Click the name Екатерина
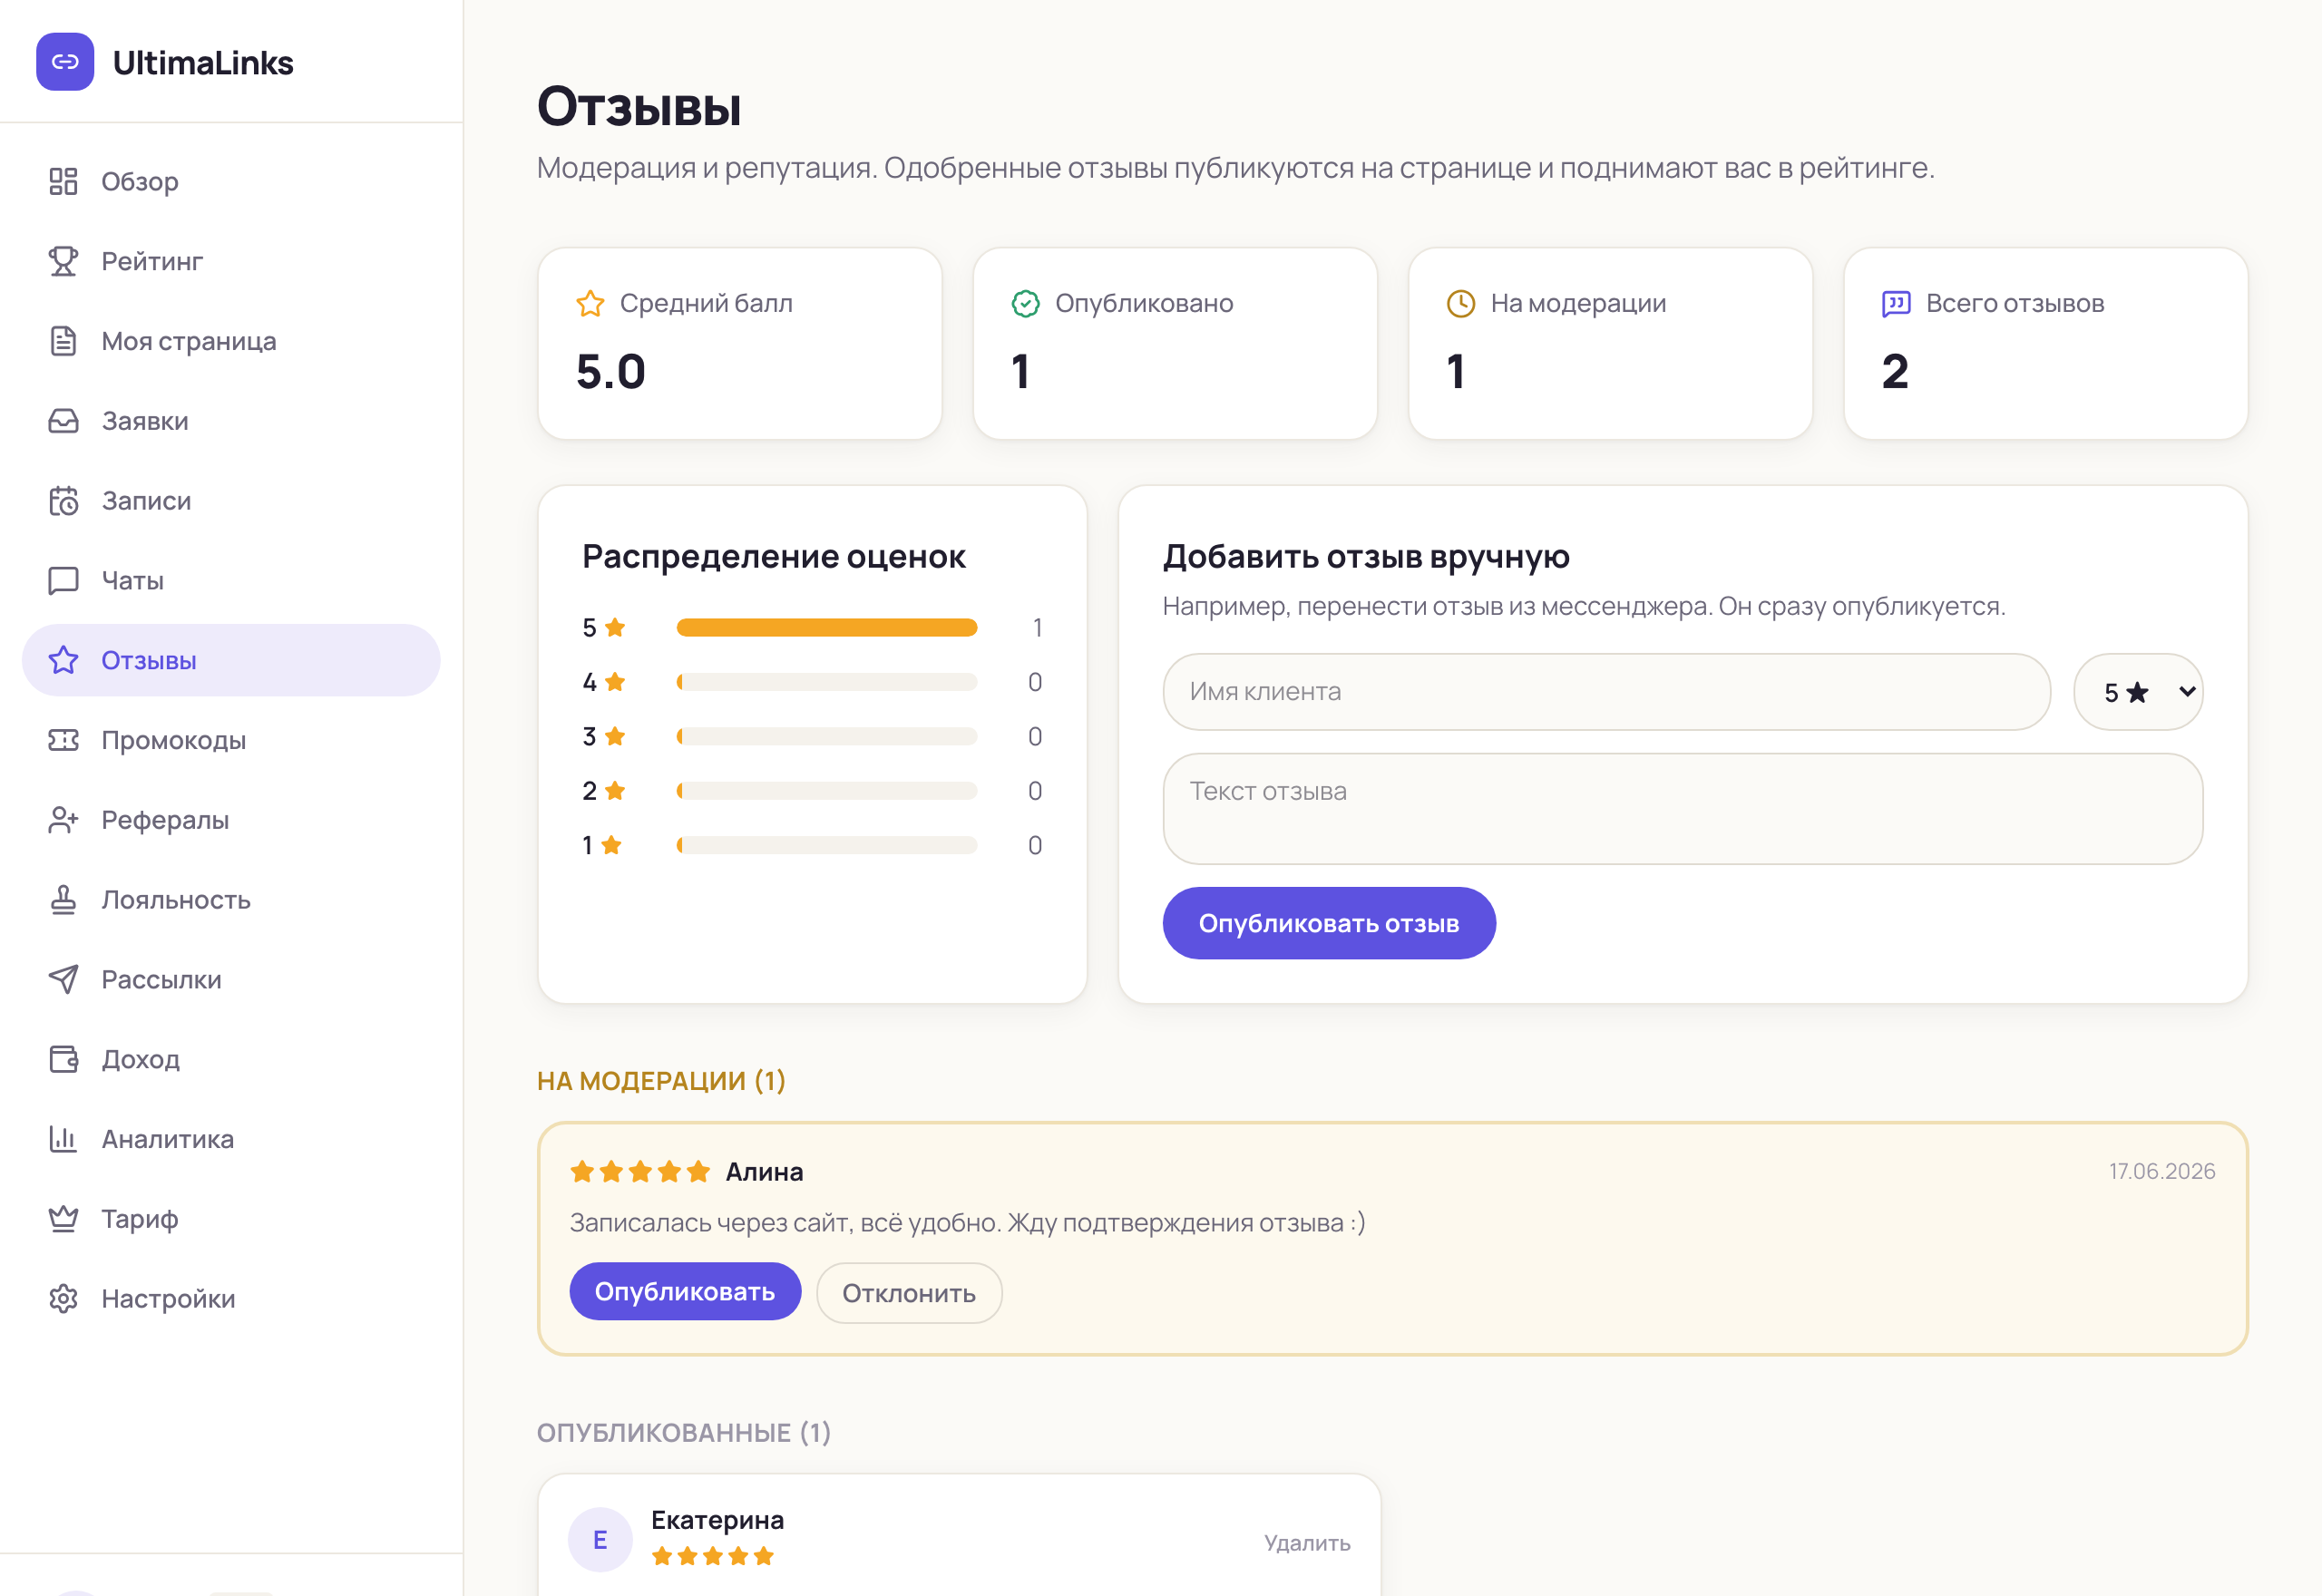This screenshot has height=1596, width=2322. [x=717, y=1521]
